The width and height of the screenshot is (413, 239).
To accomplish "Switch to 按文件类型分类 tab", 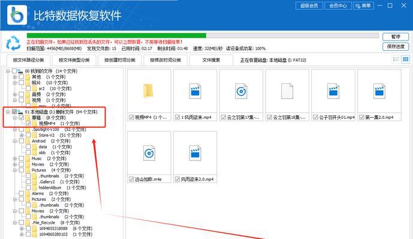I will pos(74,60).
